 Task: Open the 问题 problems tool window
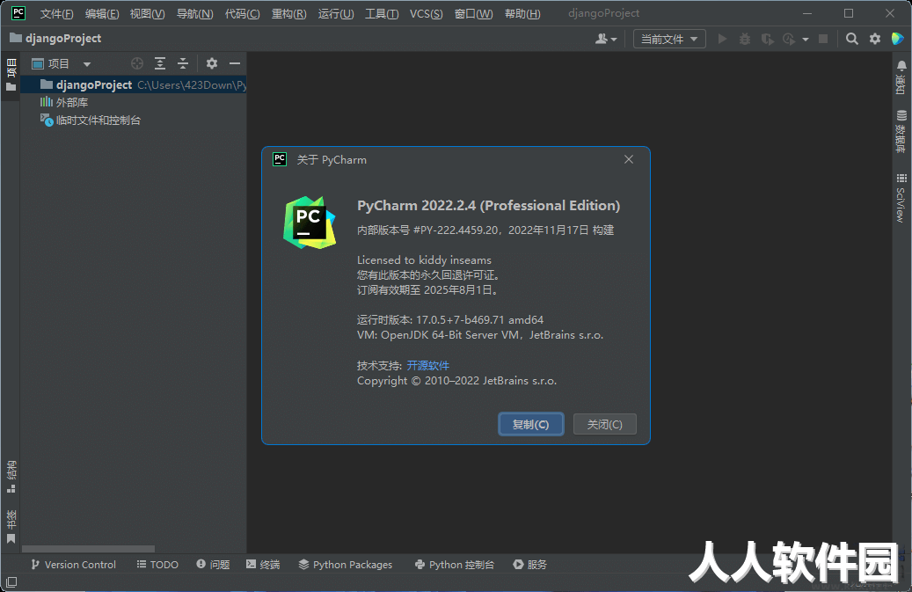(213, 565)
